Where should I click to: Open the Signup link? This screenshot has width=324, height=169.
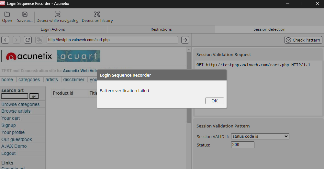pos(8,125)
